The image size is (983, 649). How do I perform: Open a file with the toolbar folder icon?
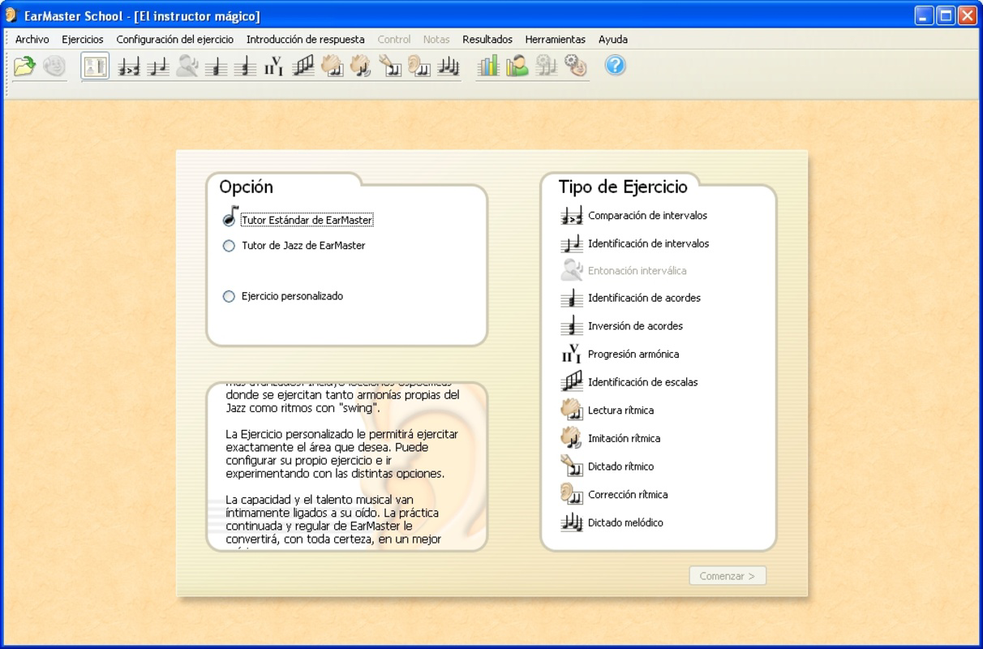point(25,66)
